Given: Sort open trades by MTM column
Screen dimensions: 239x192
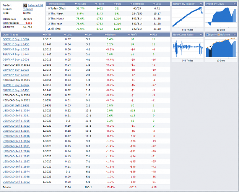Looking at the screenshot, I should tap(48, 34).
